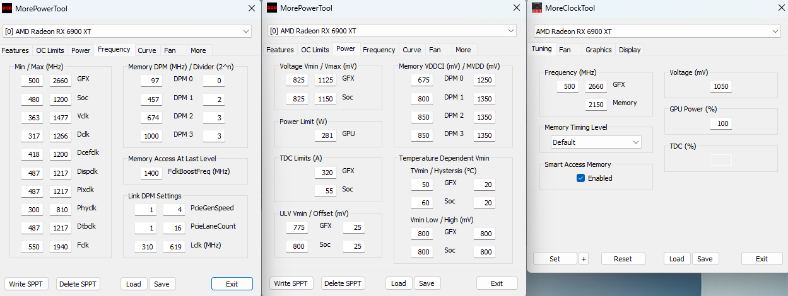
Task: Click Reset button in MoreClockTool
Action: (x=623, y=259)
